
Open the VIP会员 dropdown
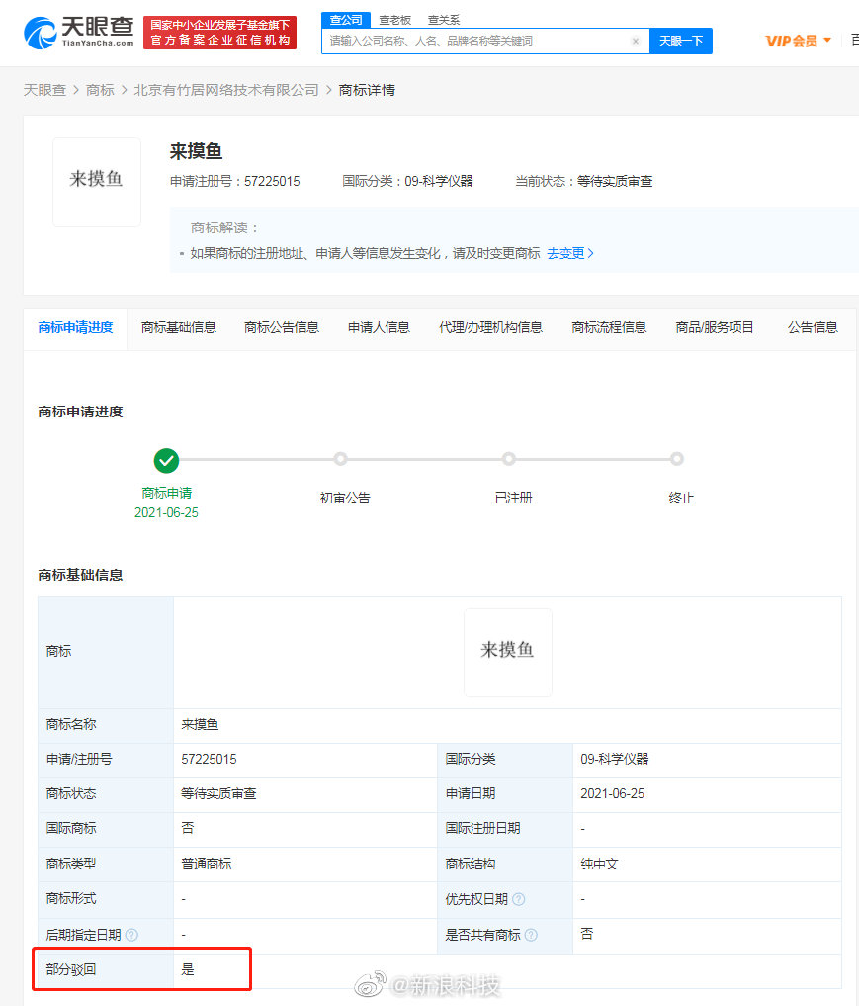coord(798,41)
